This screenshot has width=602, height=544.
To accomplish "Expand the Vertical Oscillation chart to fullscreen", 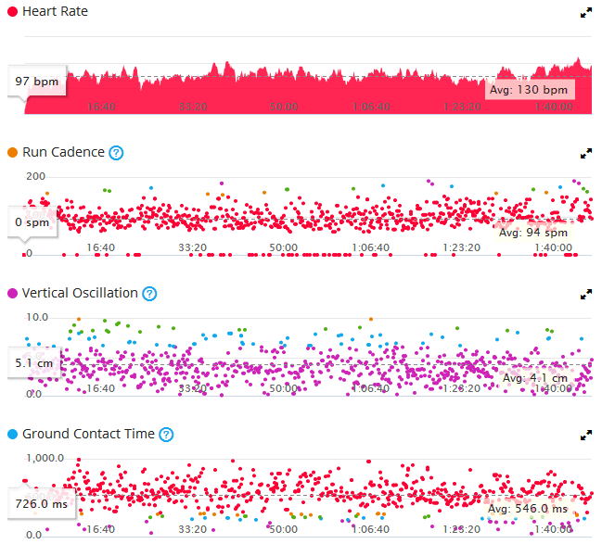I will tap(586, 295).
